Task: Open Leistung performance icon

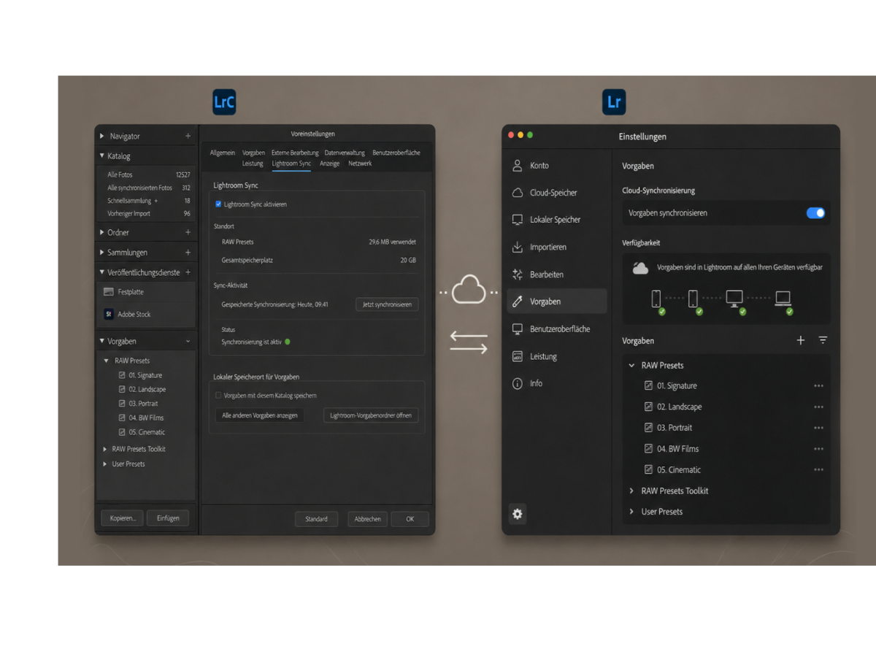Action: (518, 356)
